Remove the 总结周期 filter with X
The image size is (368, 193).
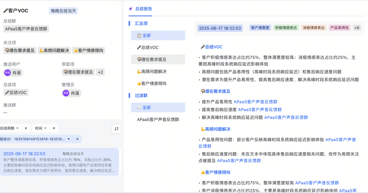click(x=26, y=128)
